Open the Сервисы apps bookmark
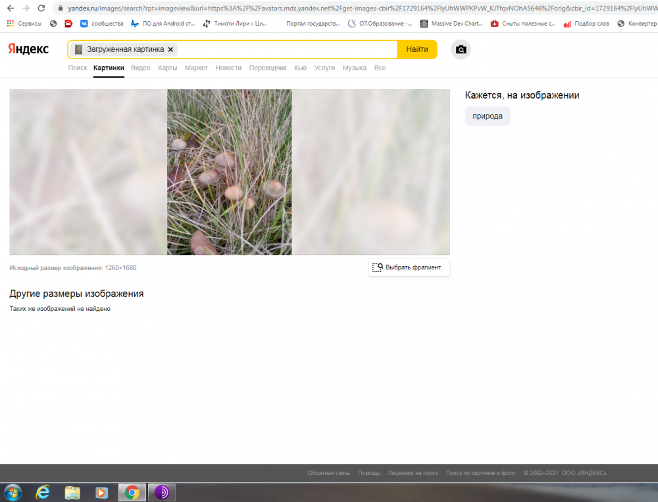The width and height of the screenshot is (658, 502). [x=24, y=24]
